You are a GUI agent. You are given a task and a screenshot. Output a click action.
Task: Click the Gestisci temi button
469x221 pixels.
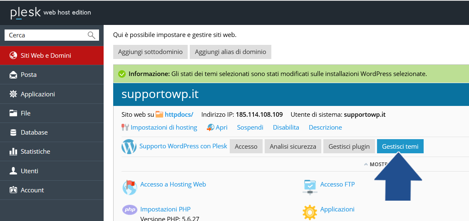tap(400, 146)
